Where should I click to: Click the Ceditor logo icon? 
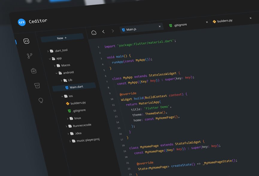point(22,22)
